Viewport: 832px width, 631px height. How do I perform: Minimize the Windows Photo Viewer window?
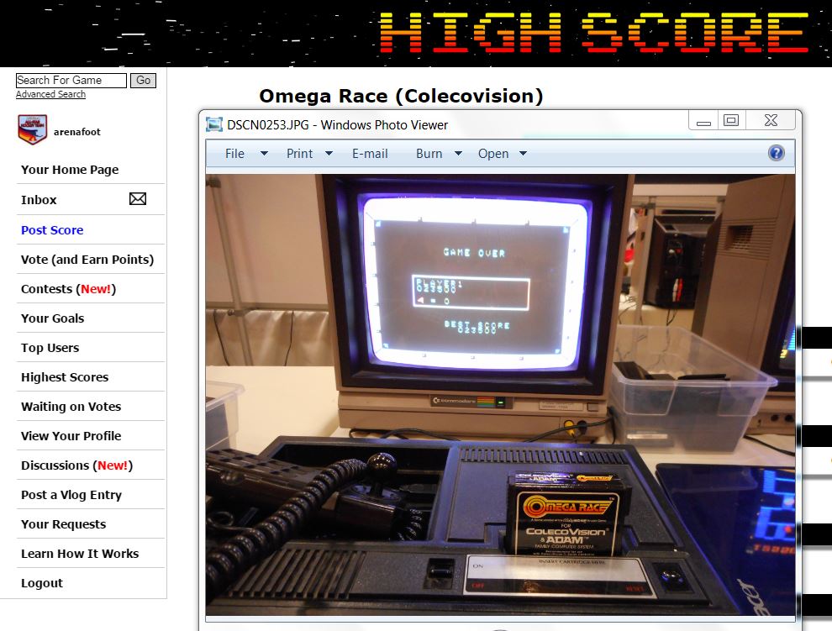[x=703, y=121]
